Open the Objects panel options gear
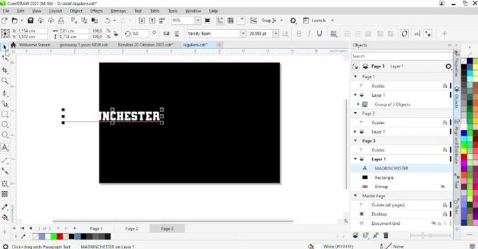Image resolution: width=478 pixels, height=249 pixels. click(448, 66)
